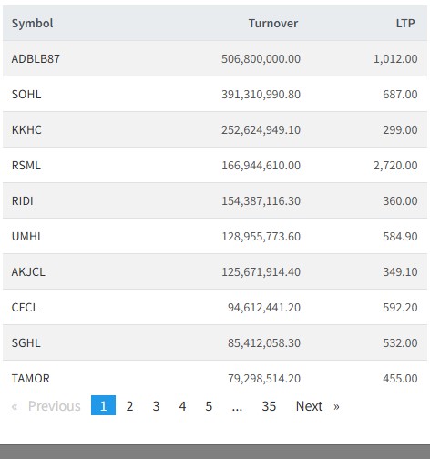430x459 pixels.
Task: Click the right double-arrow pagination icon
Action: (x=336, y=406)
